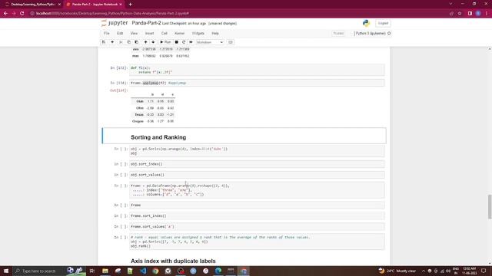
Task: Open the View menu
Action: coord(134,33)
